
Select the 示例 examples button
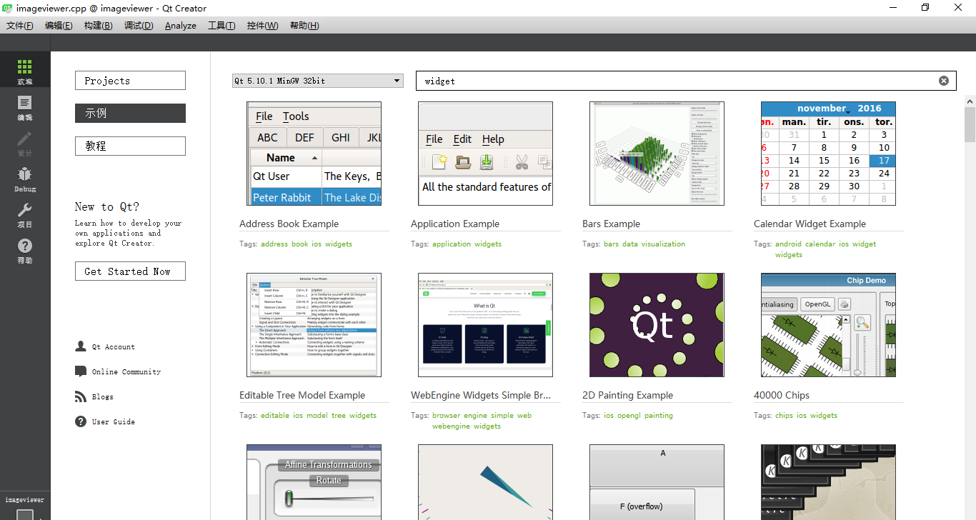click(x=130, y=113)
